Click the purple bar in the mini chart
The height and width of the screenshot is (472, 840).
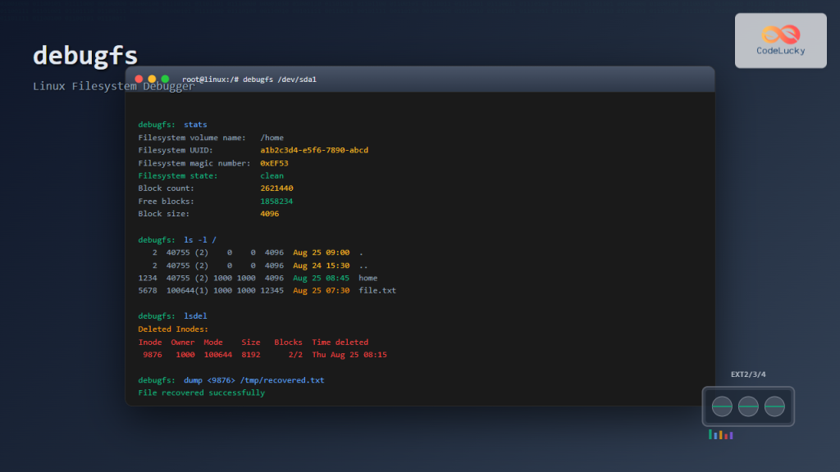[730, 436]
